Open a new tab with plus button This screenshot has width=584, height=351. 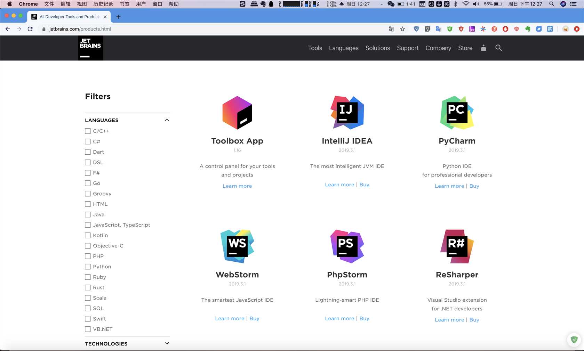point(118,17)
